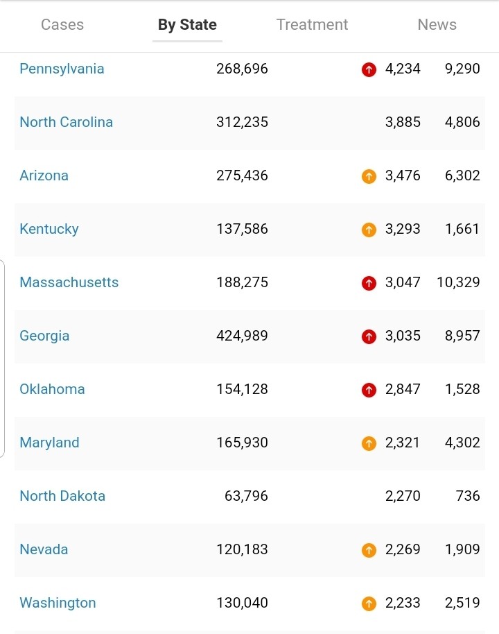
Task: Click red trend arrow for Massachusetts
Action: (369, 283)
